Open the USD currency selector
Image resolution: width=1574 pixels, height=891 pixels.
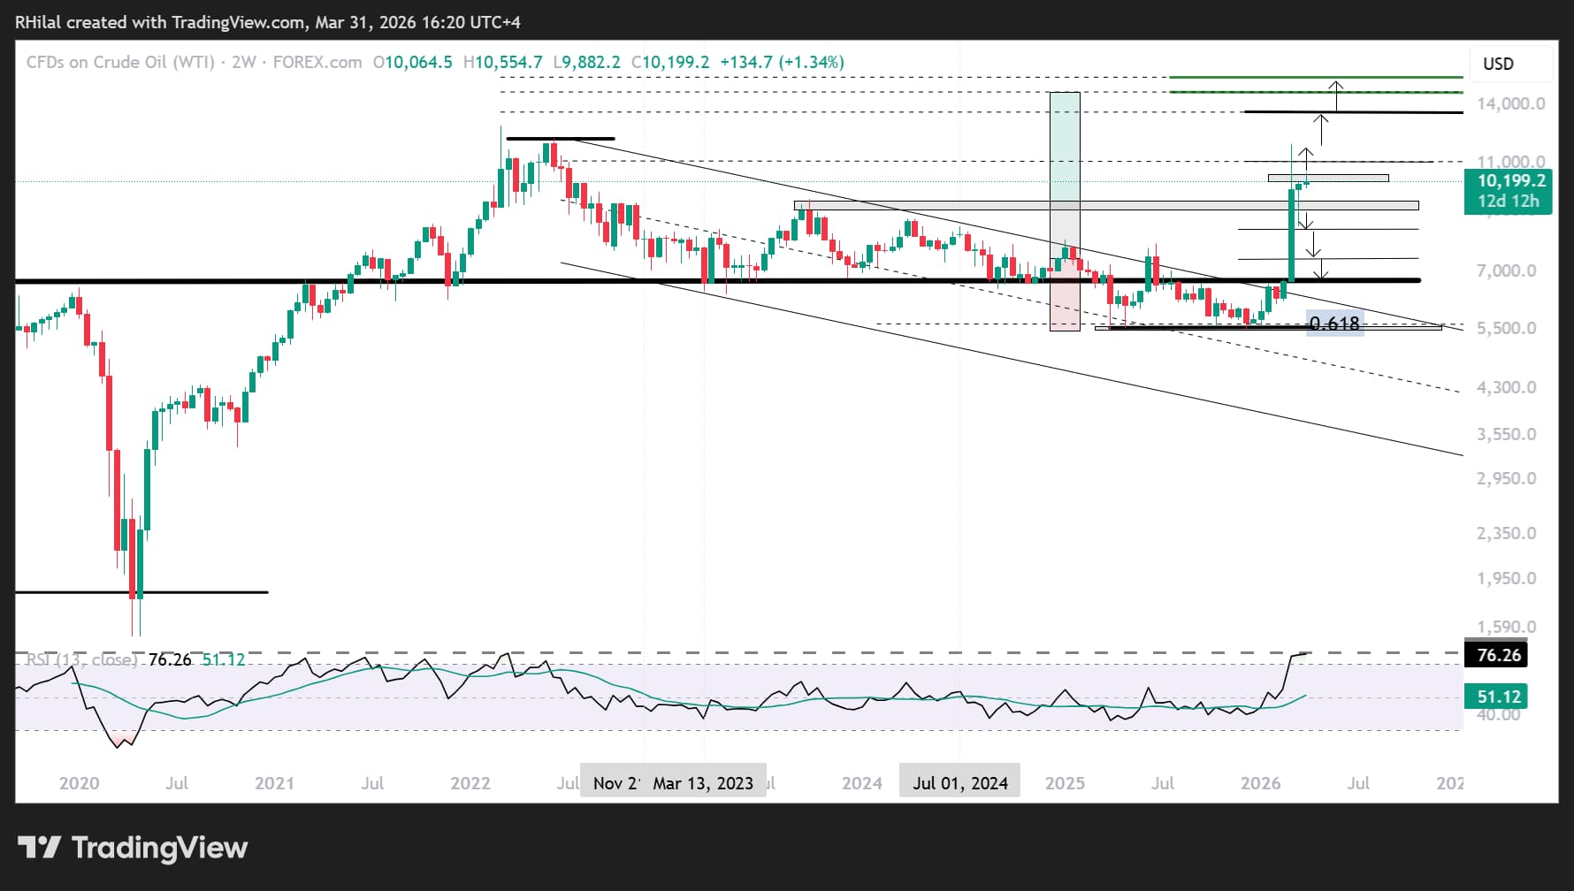[x=1498, y=64]
